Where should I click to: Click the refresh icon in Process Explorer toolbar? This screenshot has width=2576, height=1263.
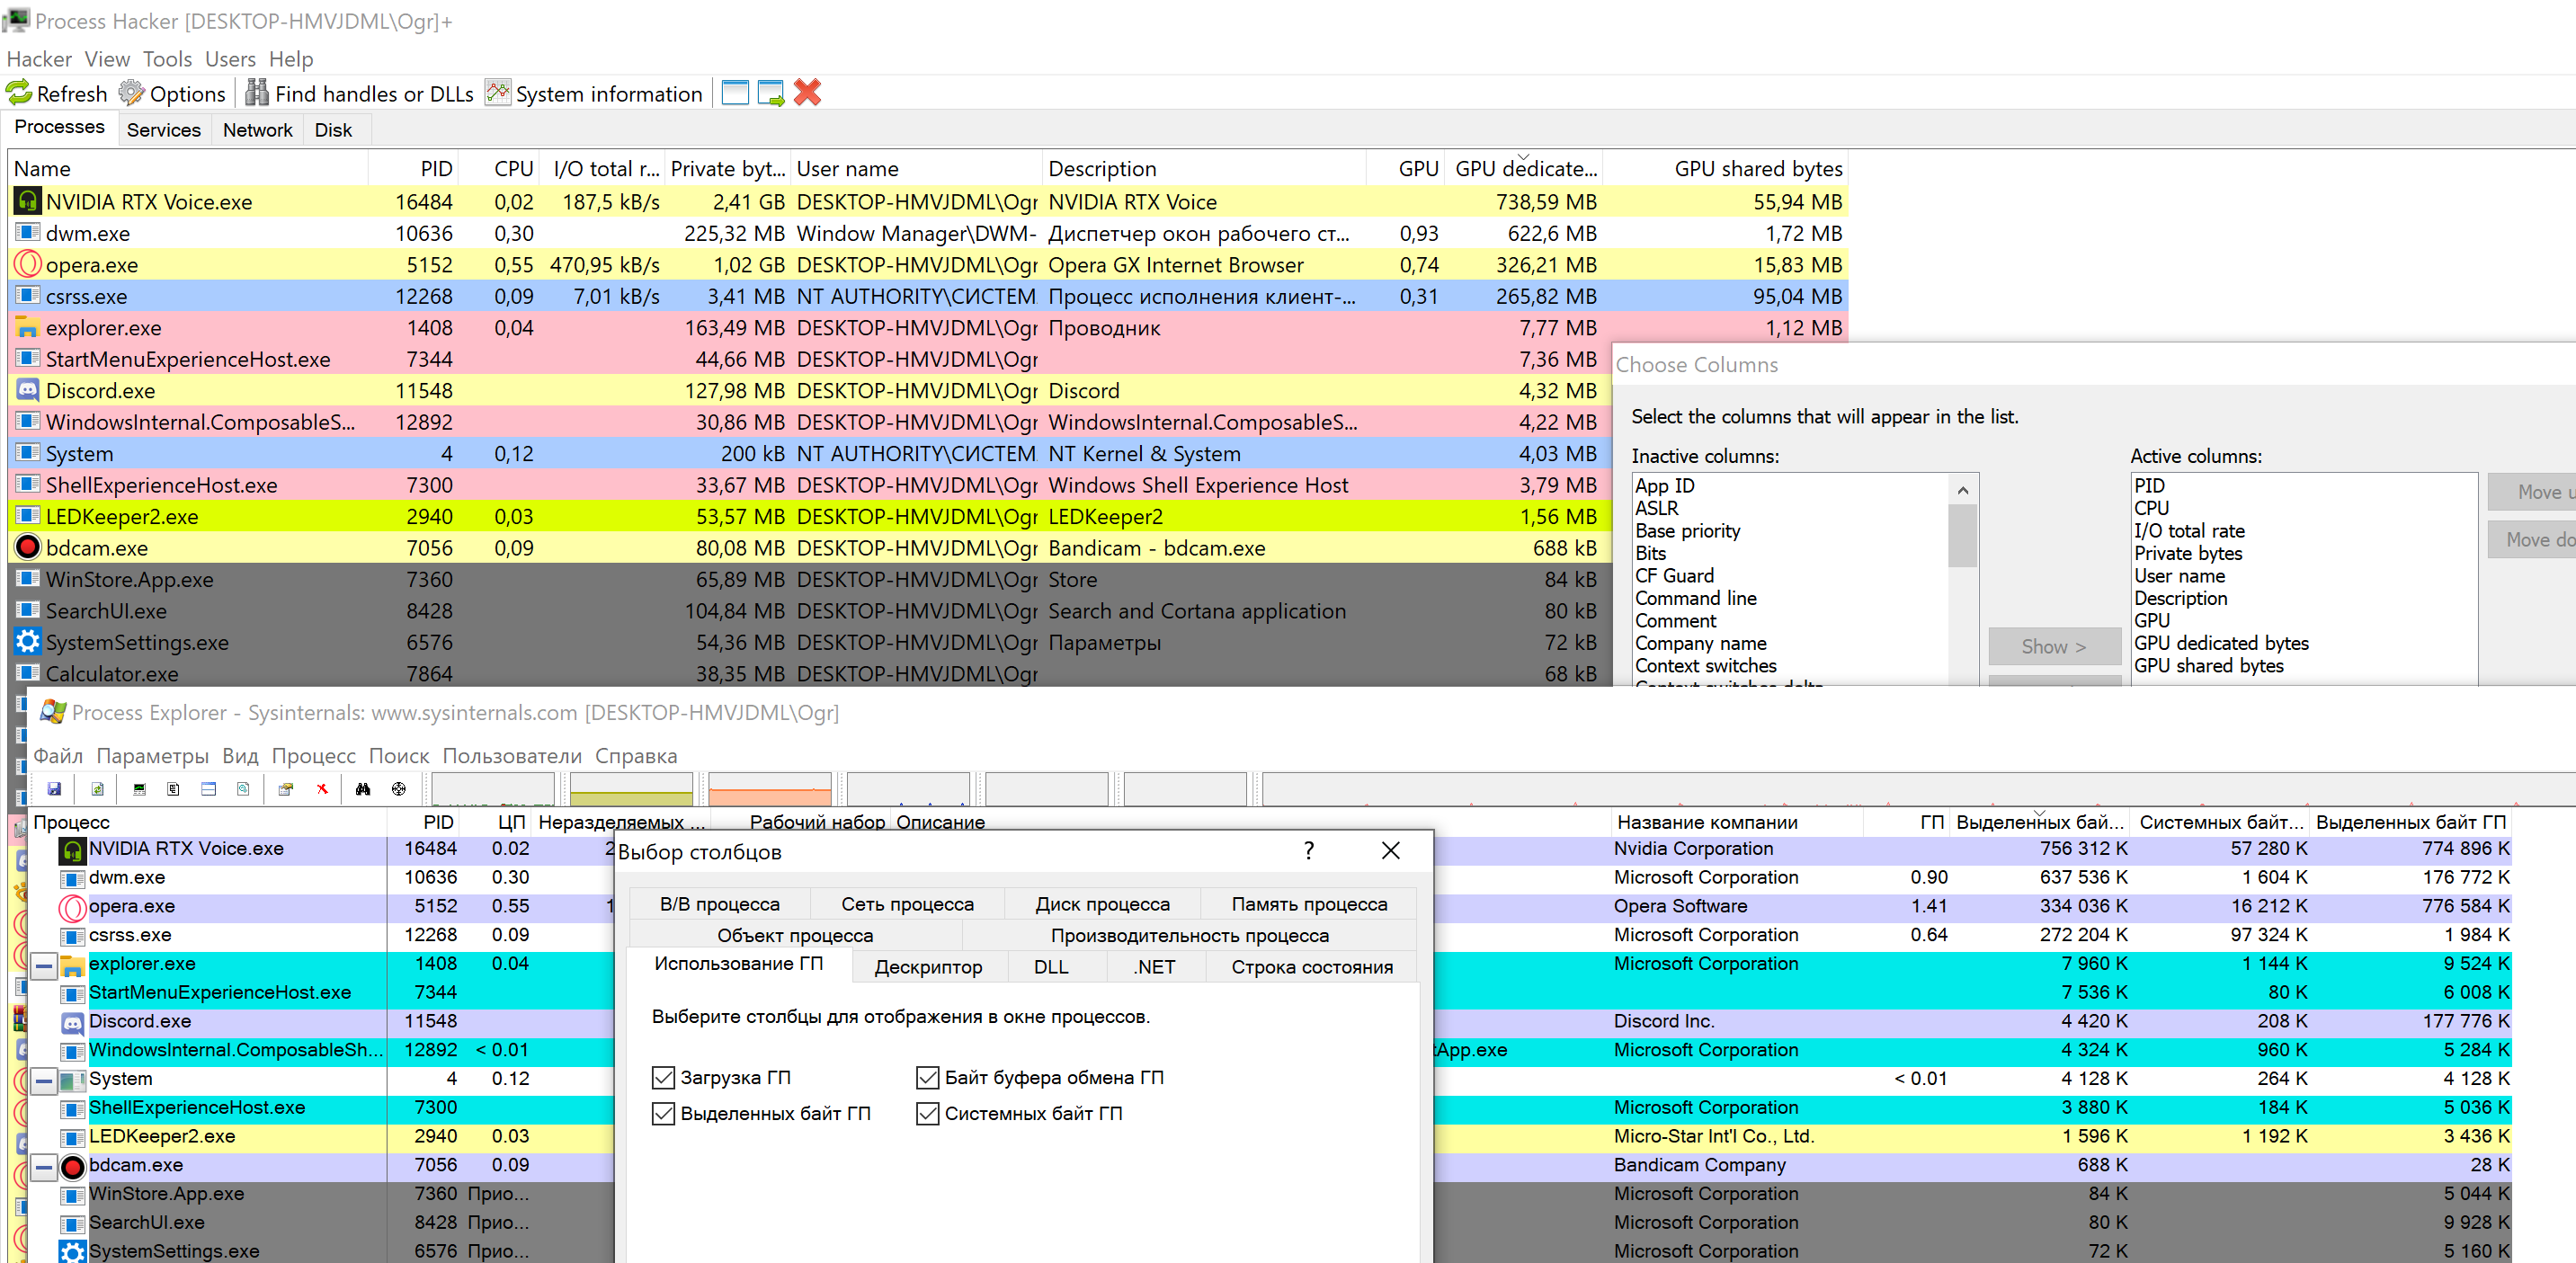tap(98, 789)
